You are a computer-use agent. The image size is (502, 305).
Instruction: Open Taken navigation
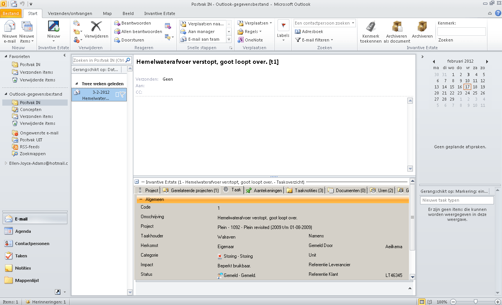click(x=35, y=256)
